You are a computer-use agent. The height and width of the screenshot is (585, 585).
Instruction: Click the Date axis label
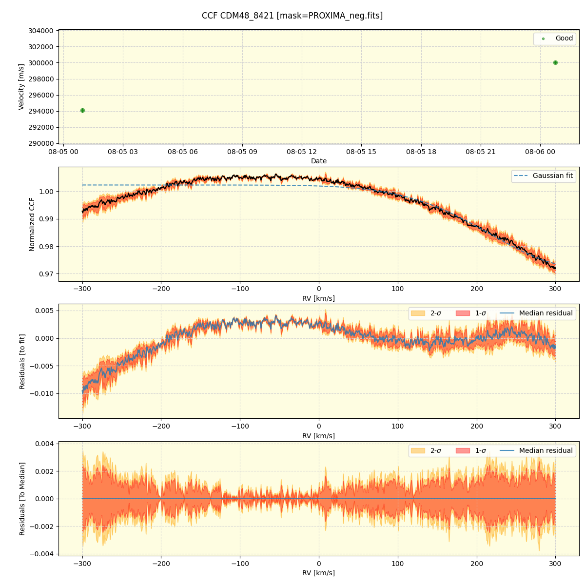[x=319, y=161]
